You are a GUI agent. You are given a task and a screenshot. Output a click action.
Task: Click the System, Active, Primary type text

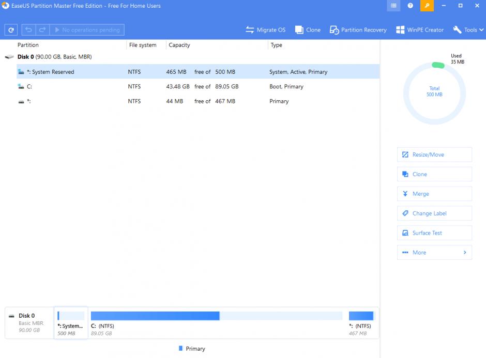click(x=298, y=72)
